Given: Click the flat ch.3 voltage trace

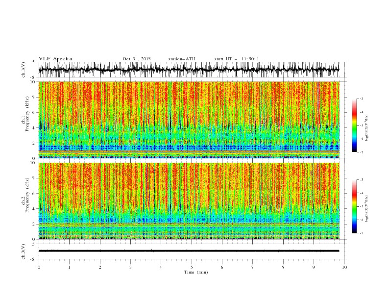Looking at the screenshot, I should click(189, 251).
